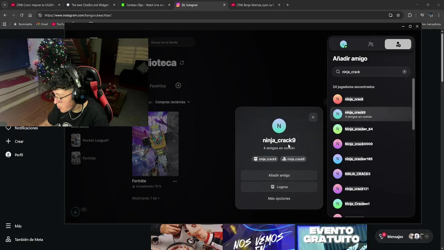Switch to the Centeev Clips browser tab

146,5
